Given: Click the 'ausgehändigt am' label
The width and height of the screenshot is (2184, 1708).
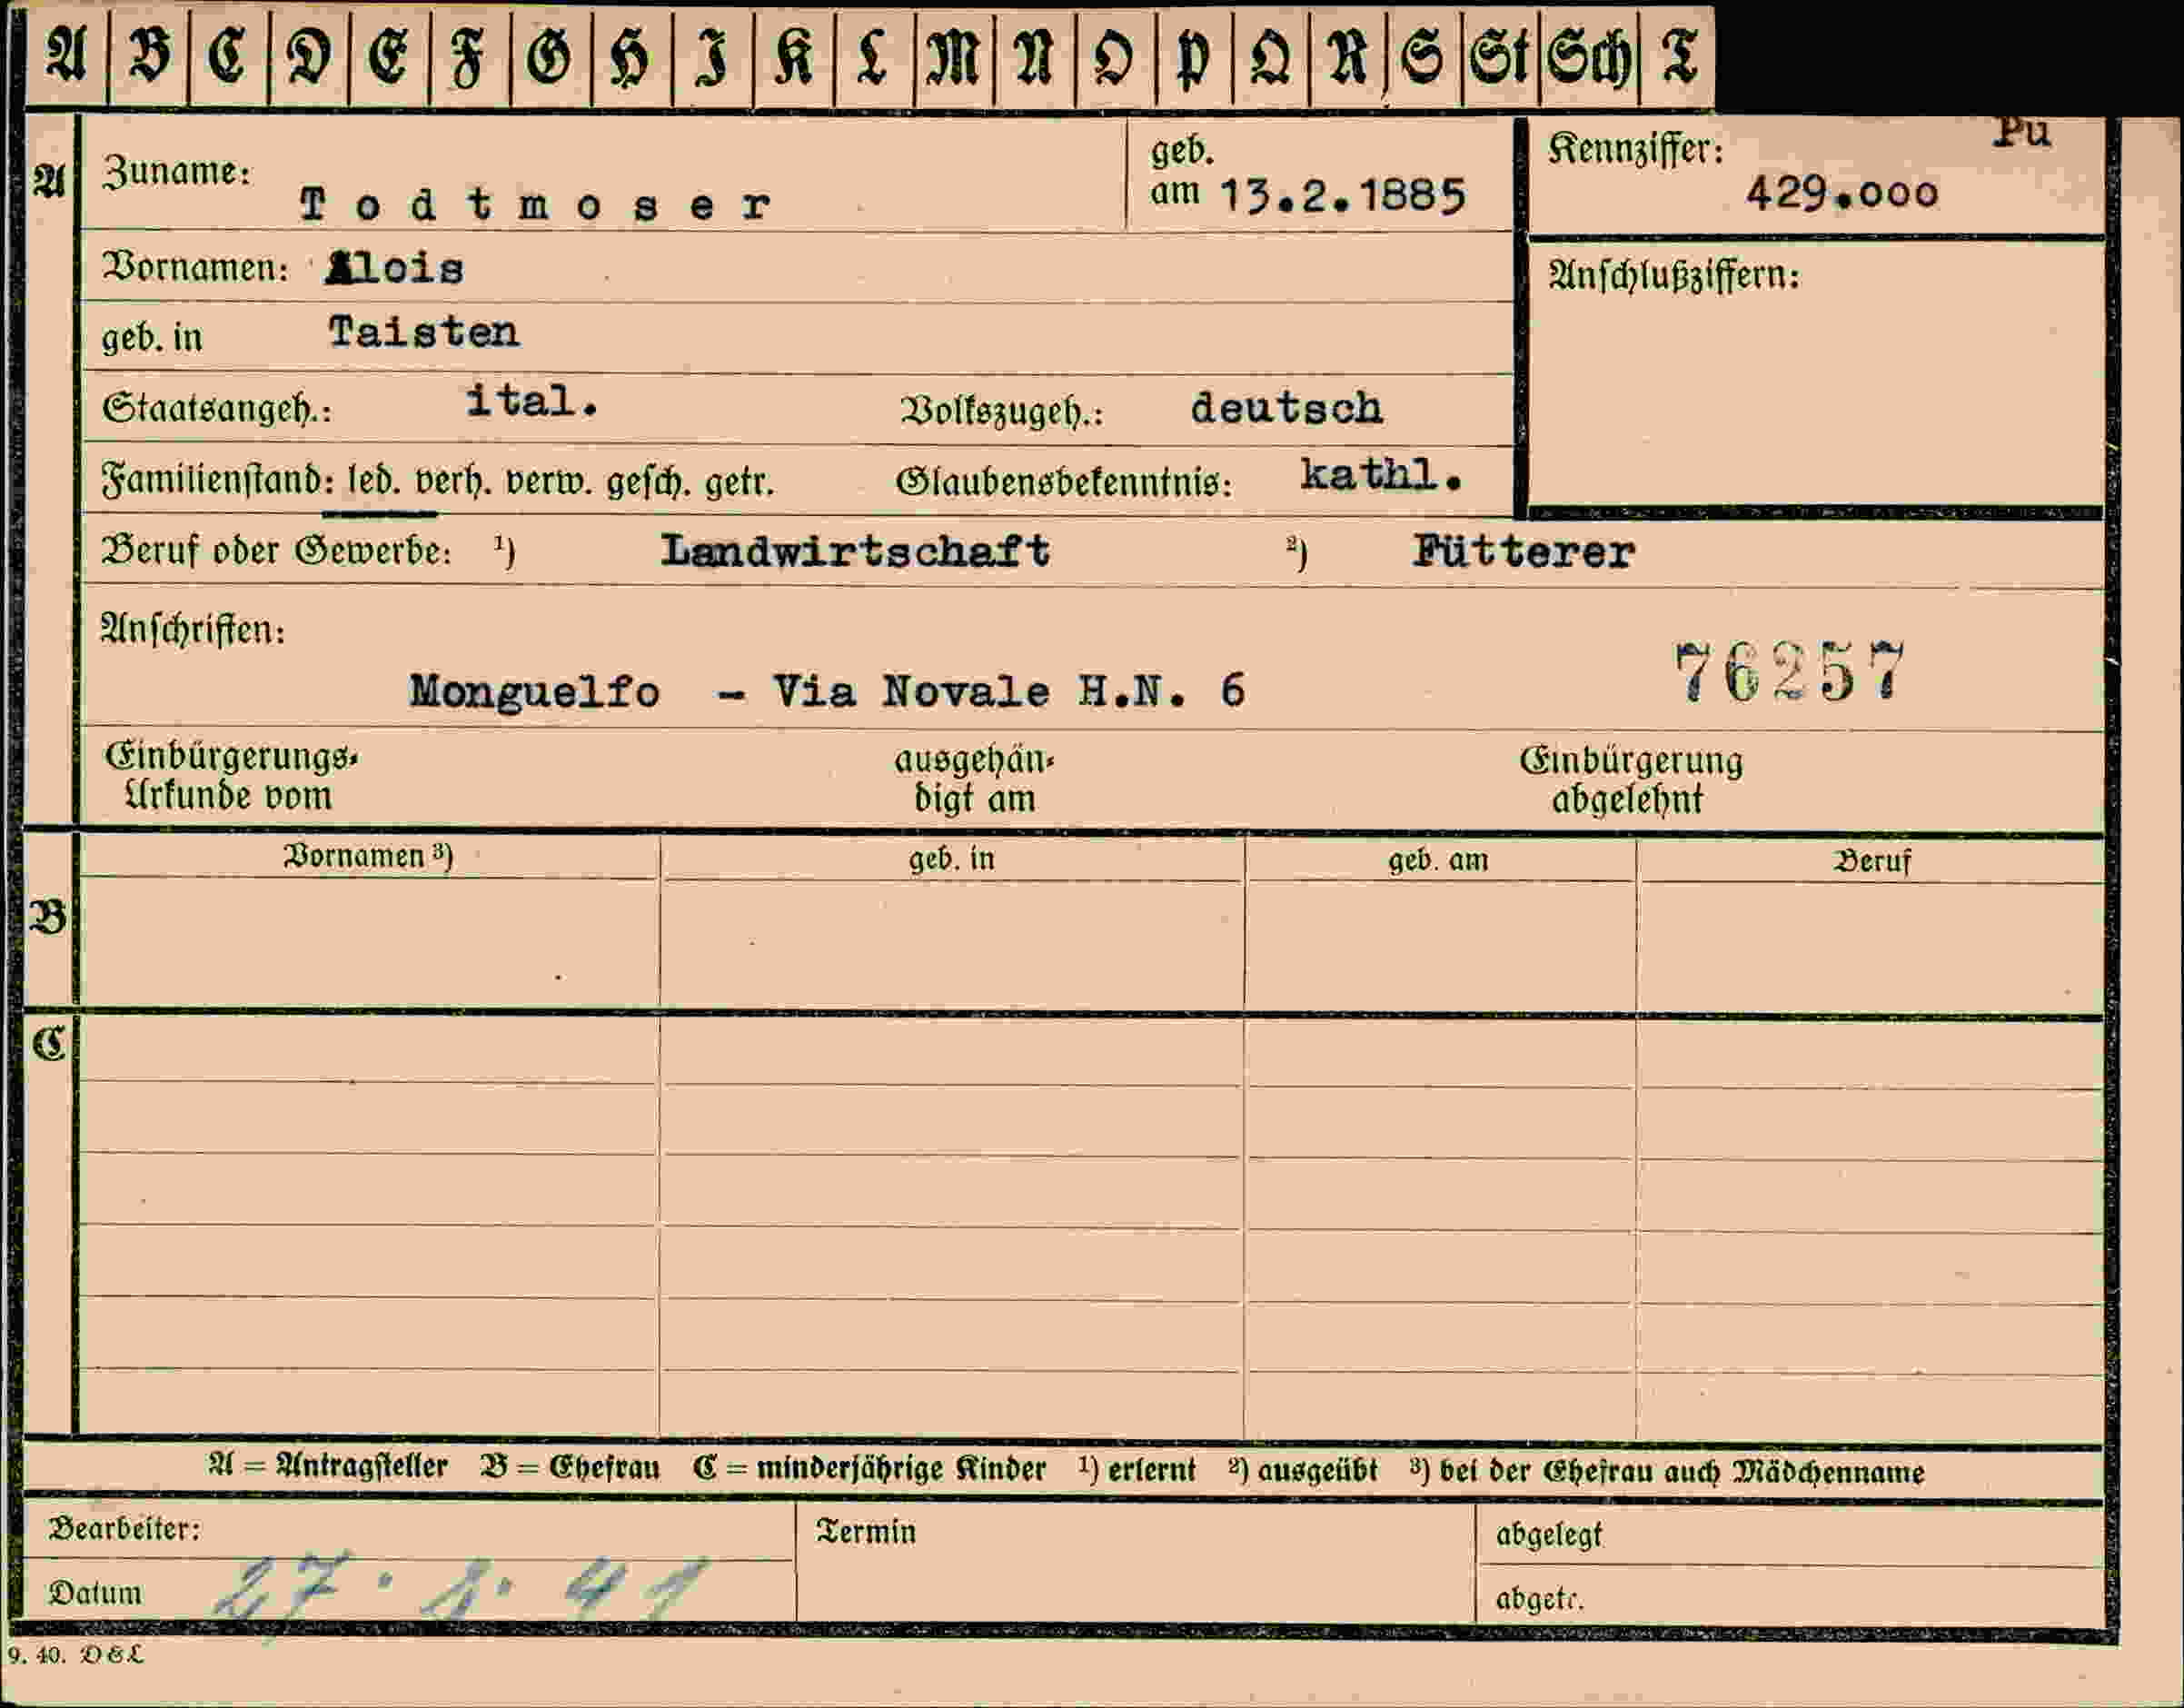Looking at the screenshot, I should [974, 779].
